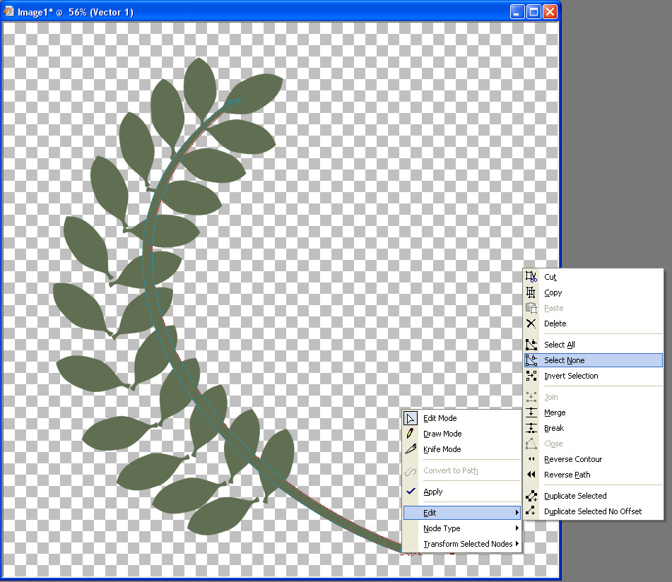This screenshot has width=672, height=582.
Task: Click Invert Selection in the menu
Action: 570,376
